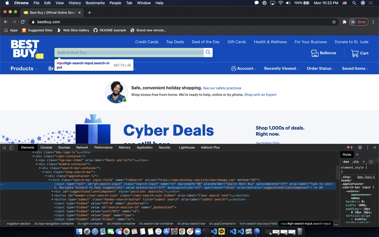Open DevTools settings gear
379x237 pixels.
click(x=360, y=147)
